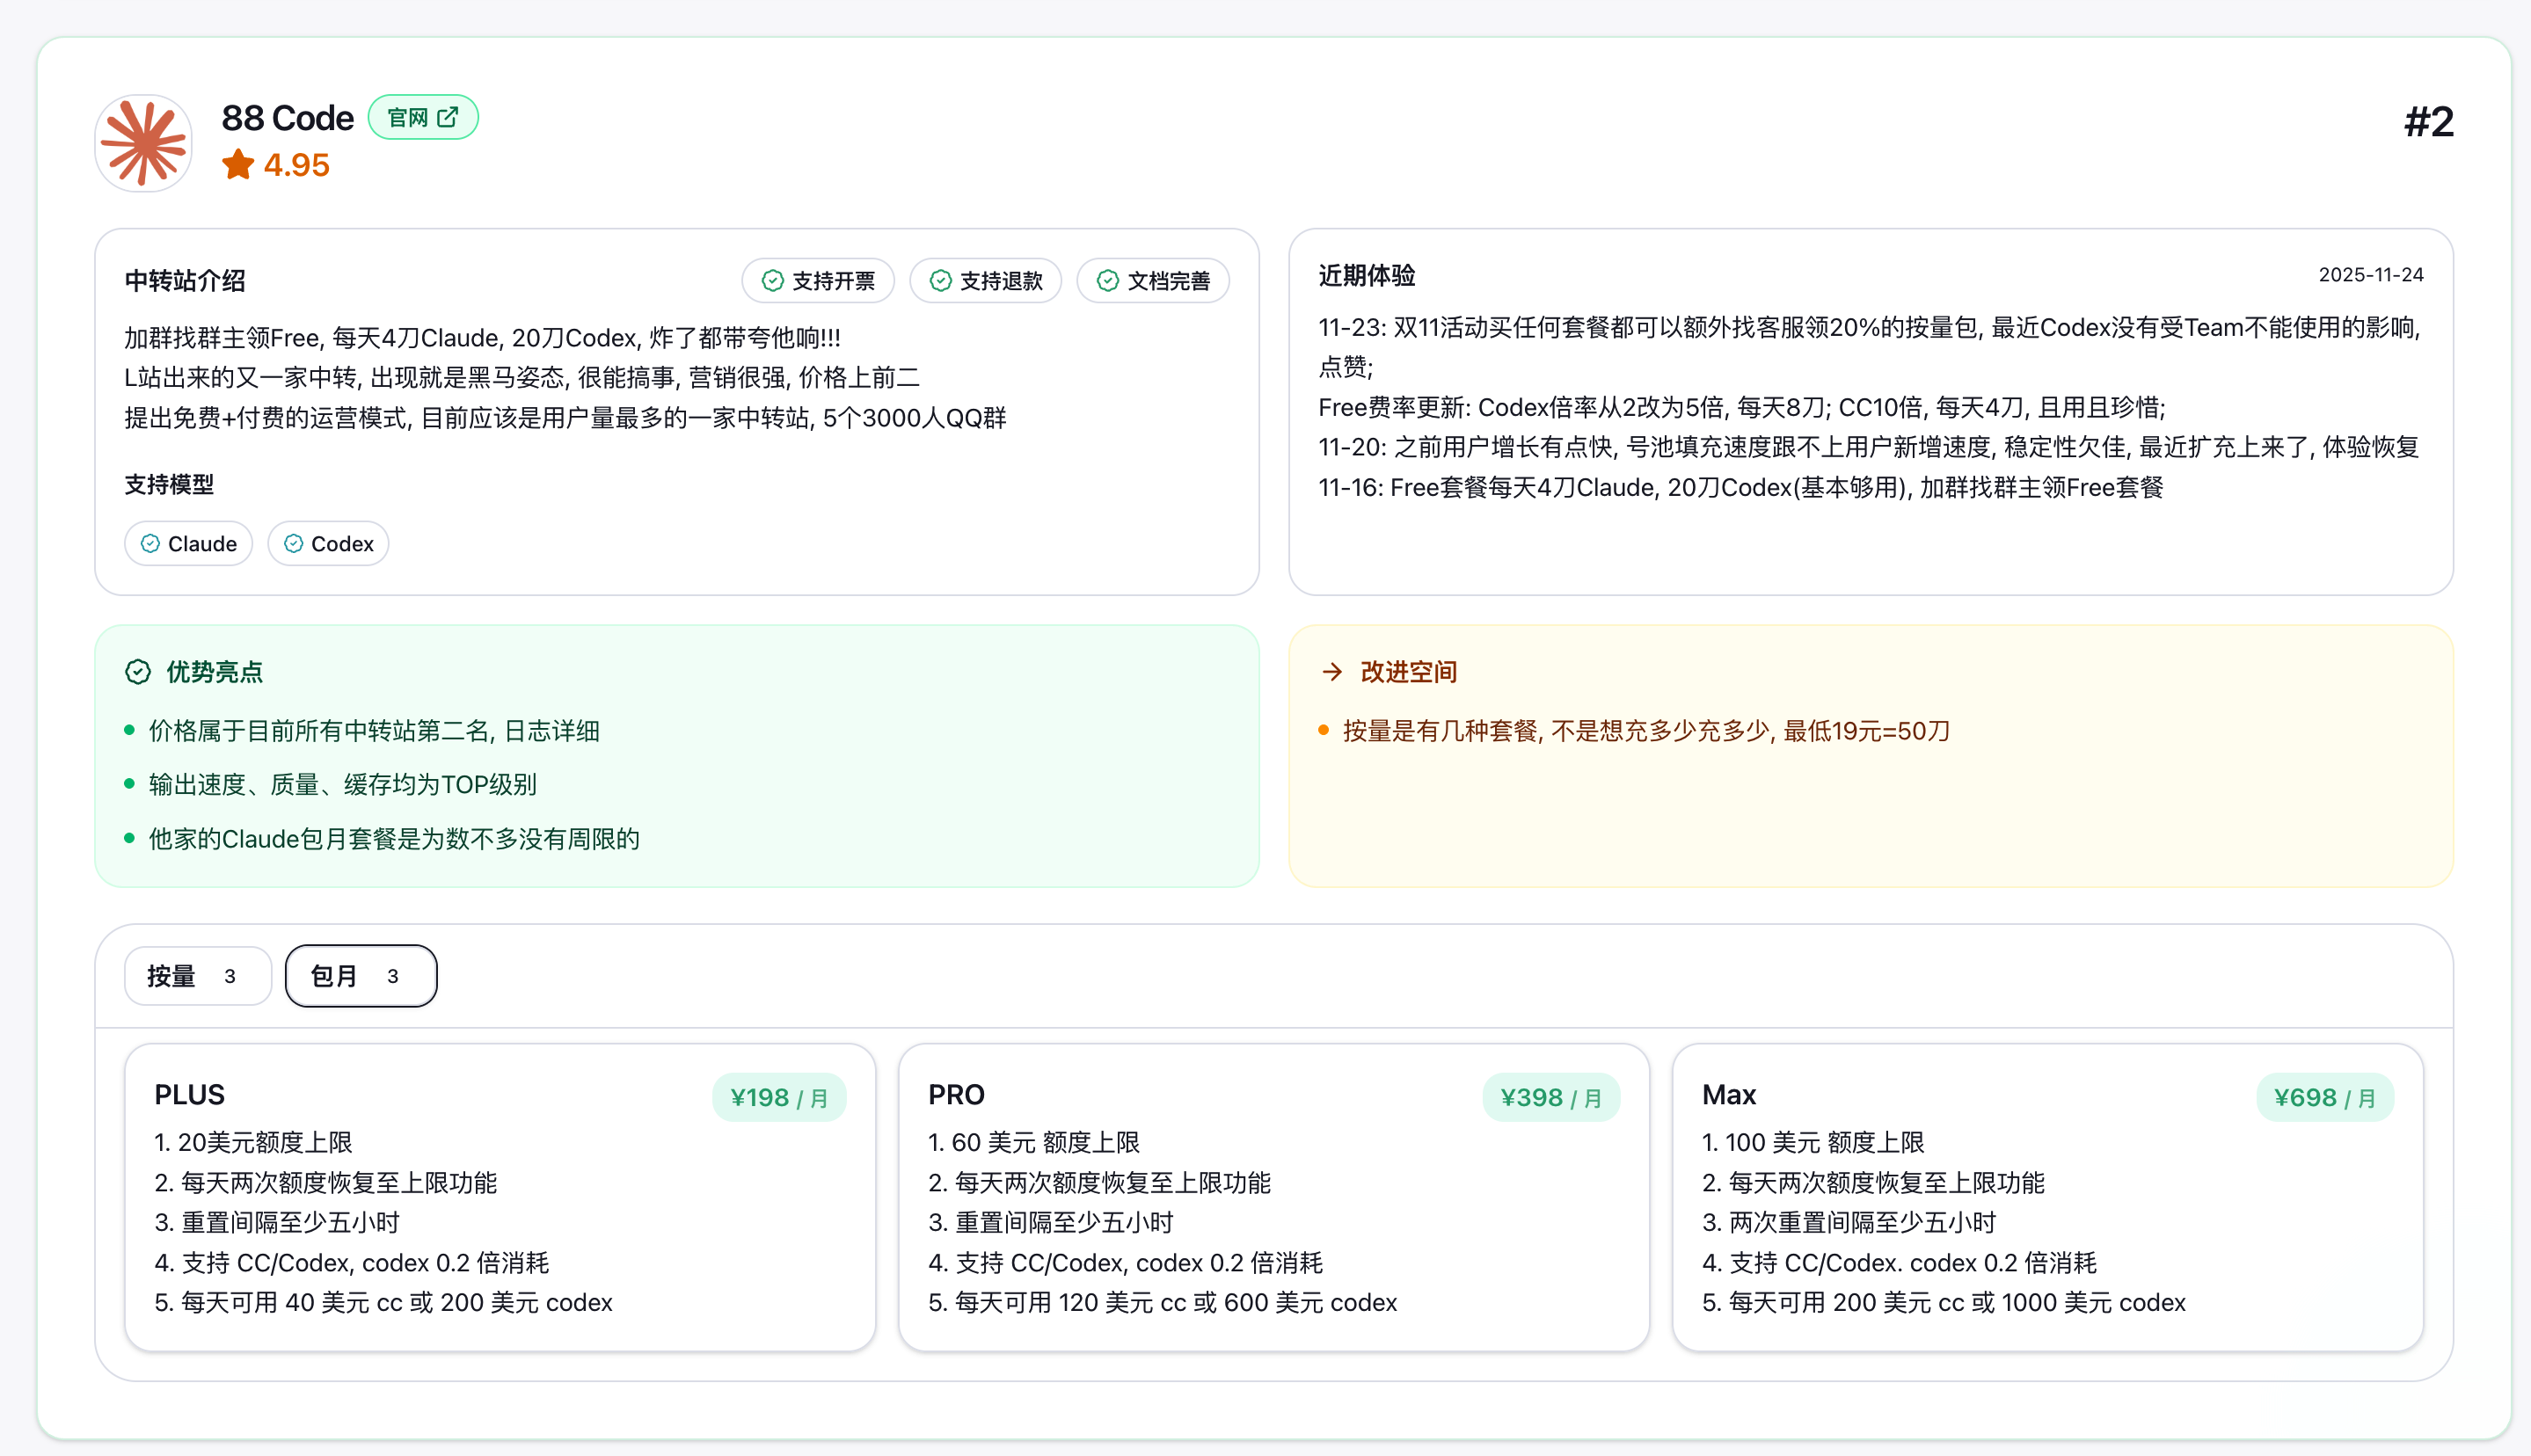Click the 优势亮点 circle-check icon
Screen dimensions: 2531x1456
tap(138, 672)
